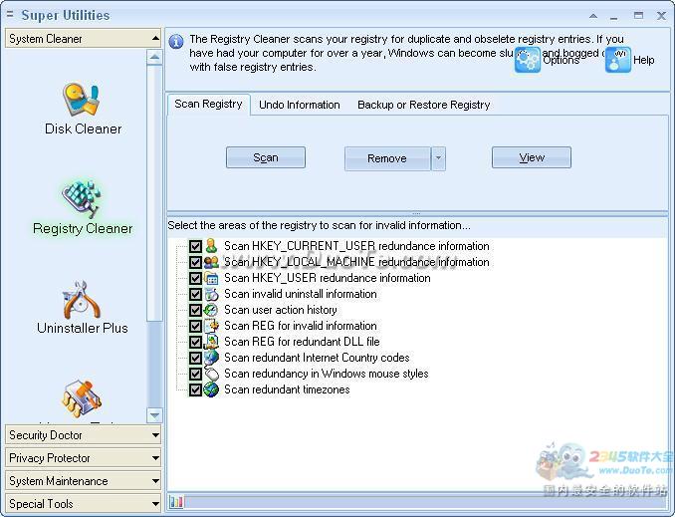Click the globe icon for Internet Country codes

click(x=211, y=358)
